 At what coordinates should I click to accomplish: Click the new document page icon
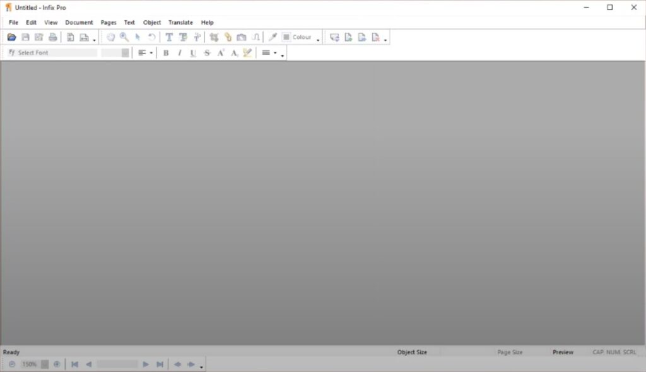(x=71, y=37)
